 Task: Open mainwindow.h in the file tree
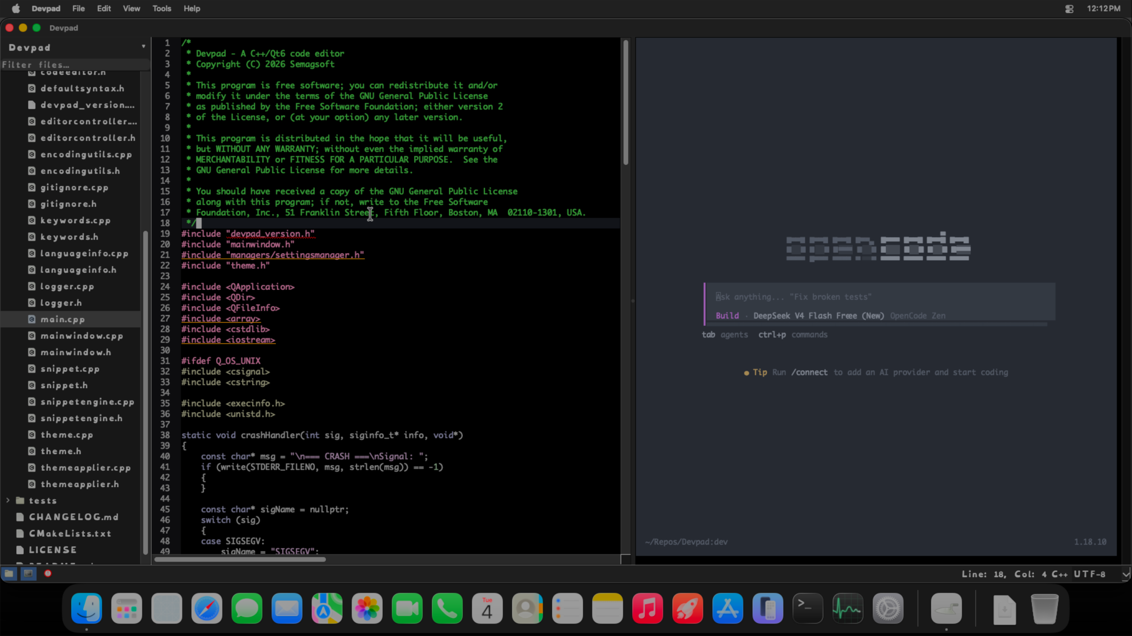tap(76, 352)
